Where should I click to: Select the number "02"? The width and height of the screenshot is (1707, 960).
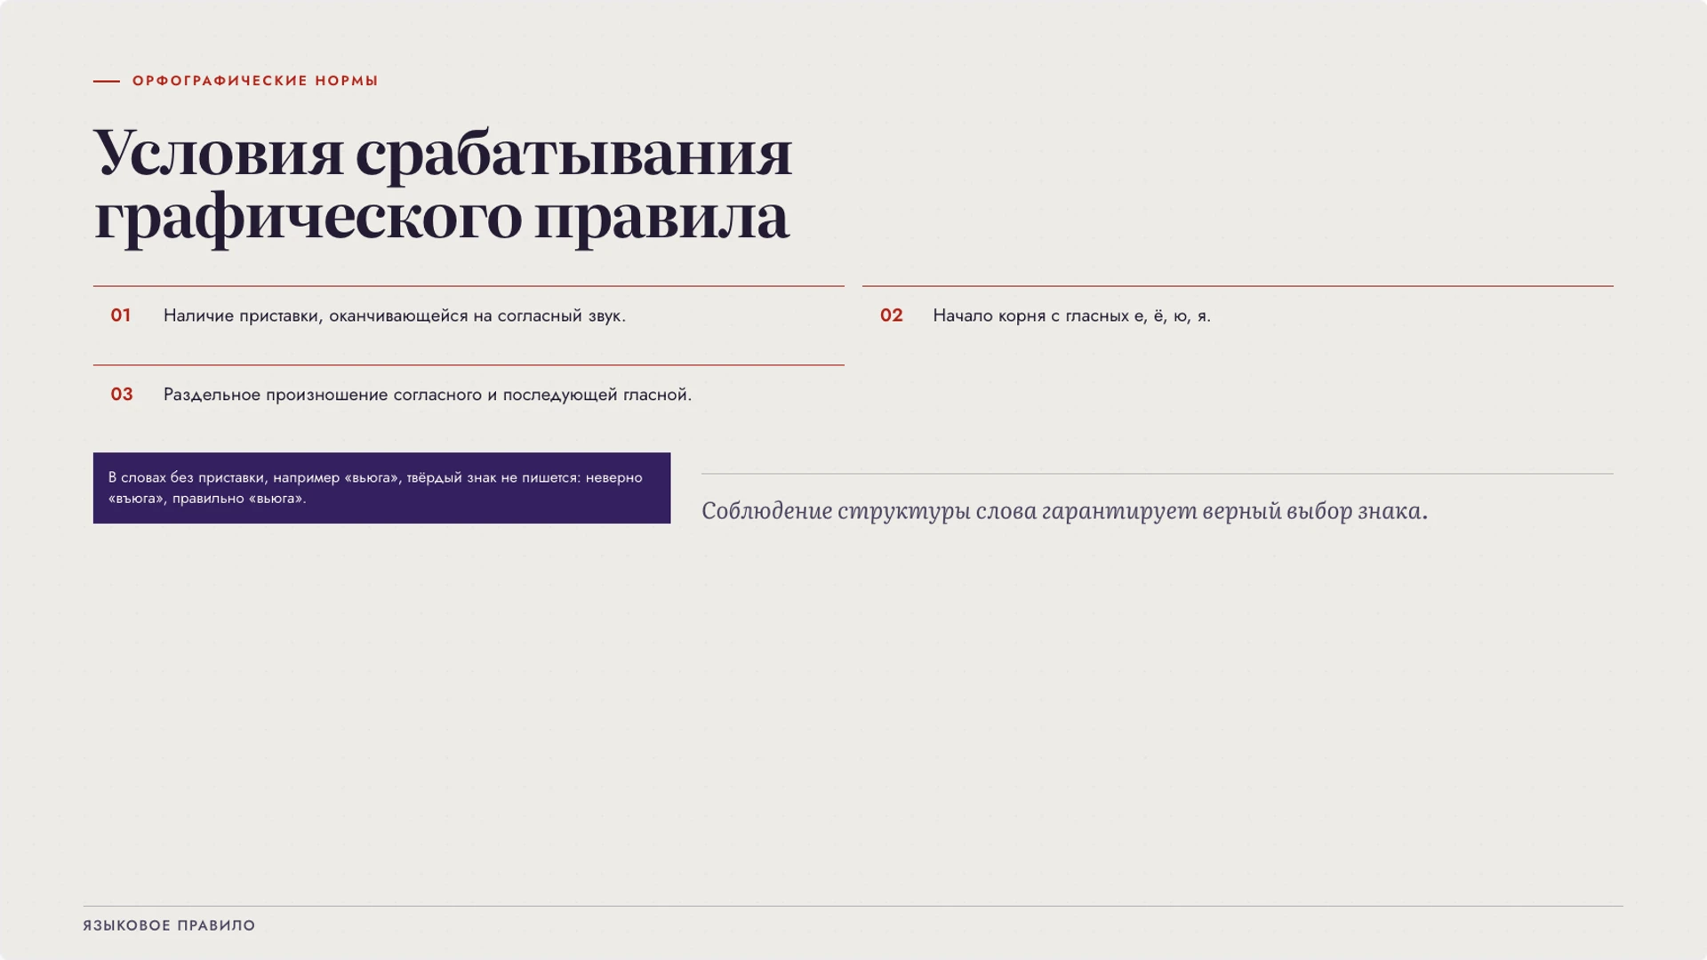coord(892,316)
